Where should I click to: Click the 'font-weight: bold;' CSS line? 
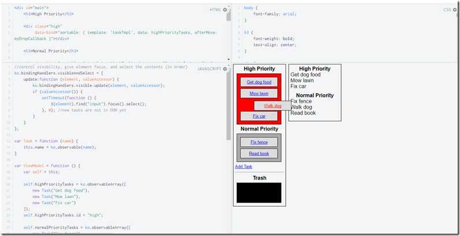274,39
